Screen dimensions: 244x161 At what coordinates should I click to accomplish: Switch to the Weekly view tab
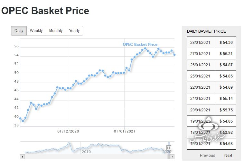pyautogui.click(x=36, y=31)
